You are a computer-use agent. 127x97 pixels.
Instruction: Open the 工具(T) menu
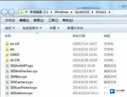[x=53, y=20]
